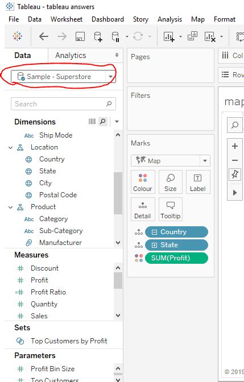Open the Format menu
244x382 pixels.
point(225,19)
